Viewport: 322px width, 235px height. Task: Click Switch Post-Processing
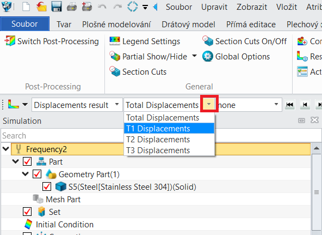pos(52,41)
